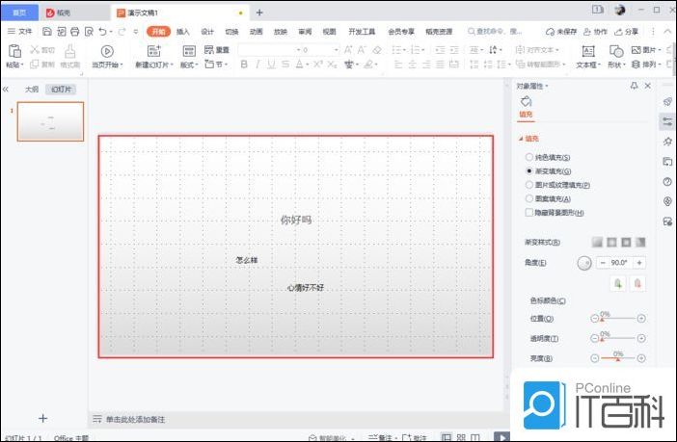Click the Bold B formatting icon
Viewport: 677px width, 442px height.
point(244,65)
